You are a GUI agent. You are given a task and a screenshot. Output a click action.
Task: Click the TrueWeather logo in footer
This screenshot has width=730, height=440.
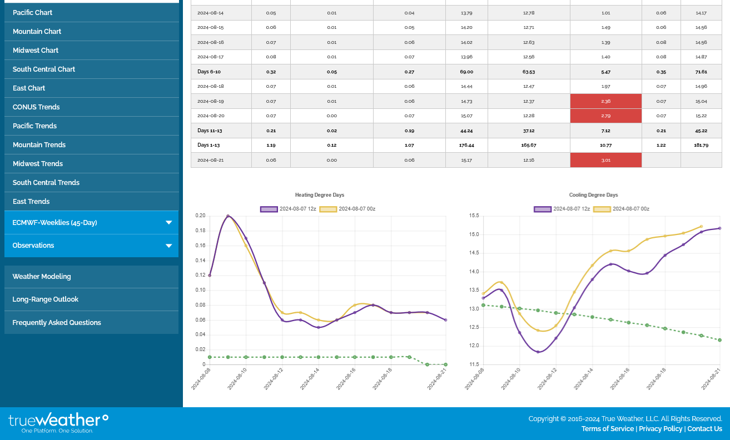tap(58, 422)
